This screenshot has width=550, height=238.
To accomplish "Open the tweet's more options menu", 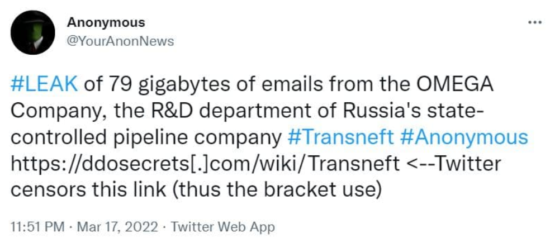I will [534, 22].
